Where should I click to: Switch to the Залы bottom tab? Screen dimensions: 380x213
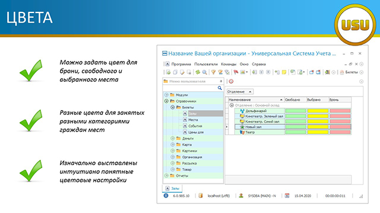coord(172,188)
